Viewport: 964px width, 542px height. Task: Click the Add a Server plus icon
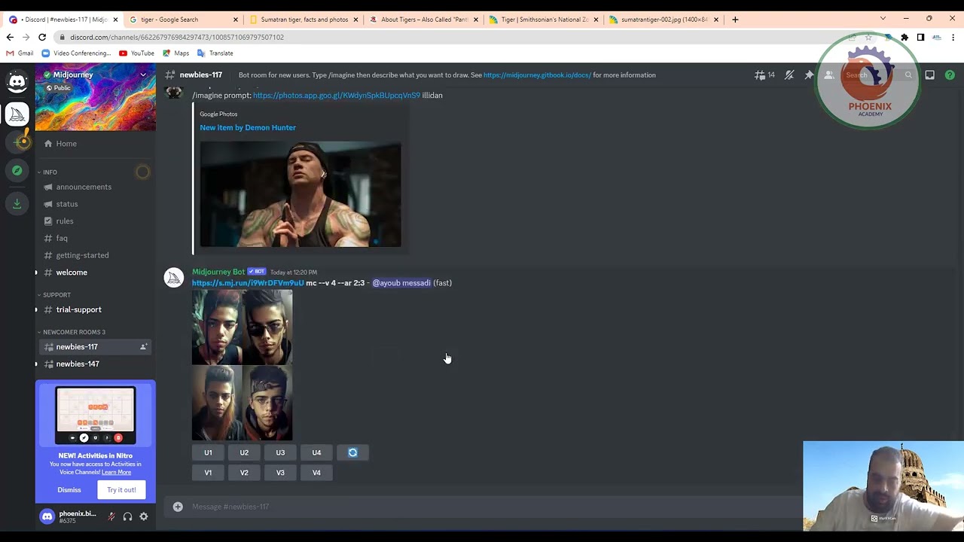(17, 142)
